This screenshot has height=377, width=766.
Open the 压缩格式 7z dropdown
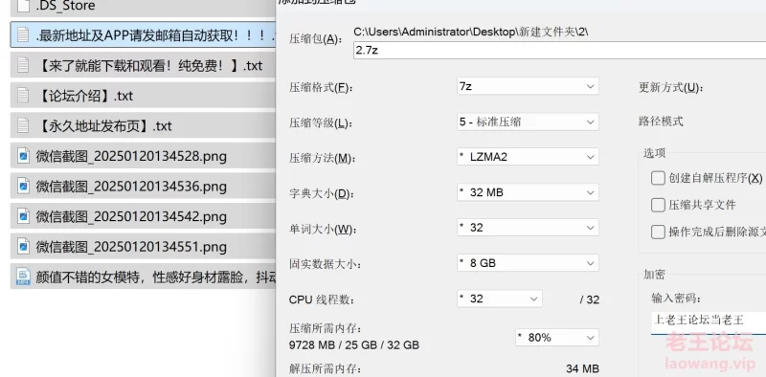tap(528, 87)
